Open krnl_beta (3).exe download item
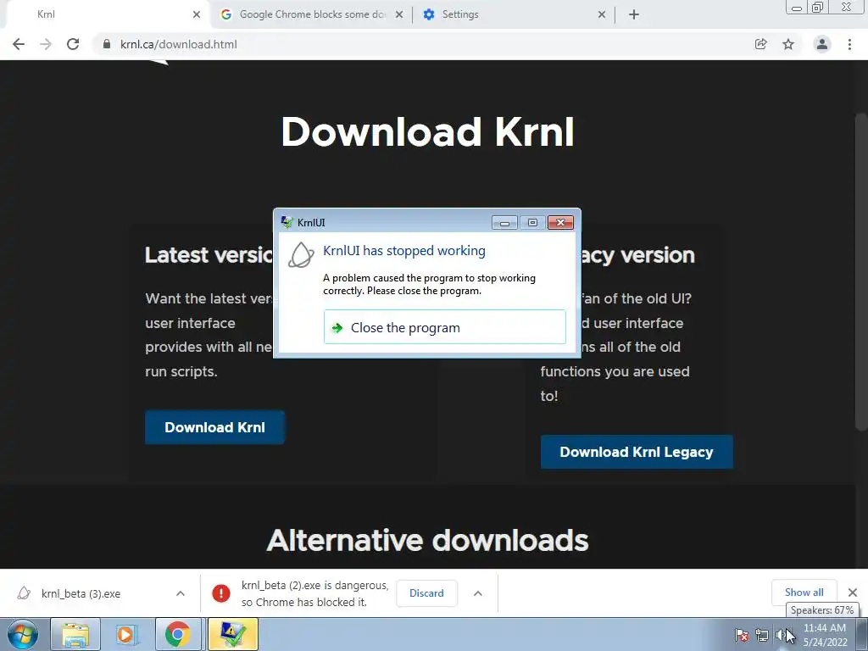868x651 pixels. click(x=81, y=593)
